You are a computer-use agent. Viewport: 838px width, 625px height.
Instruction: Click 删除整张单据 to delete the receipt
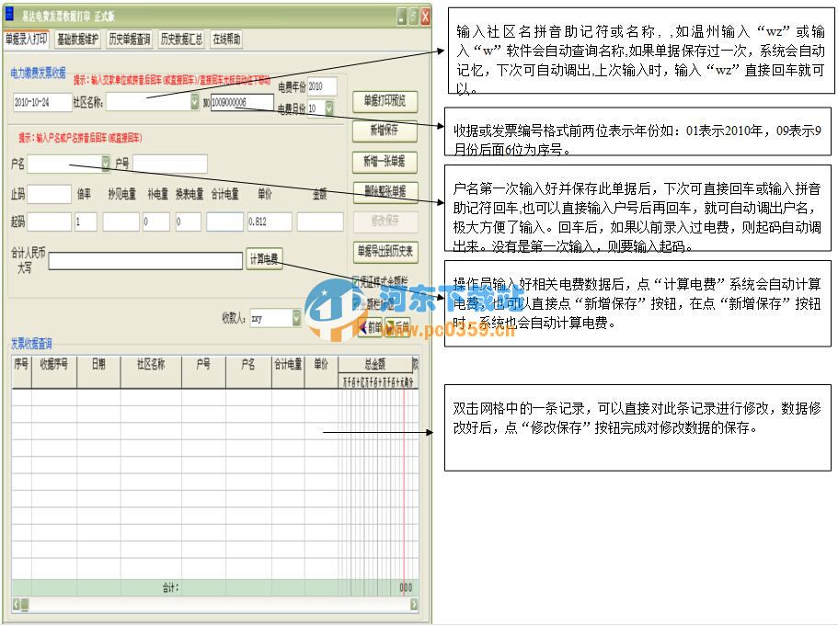point(385,192)
